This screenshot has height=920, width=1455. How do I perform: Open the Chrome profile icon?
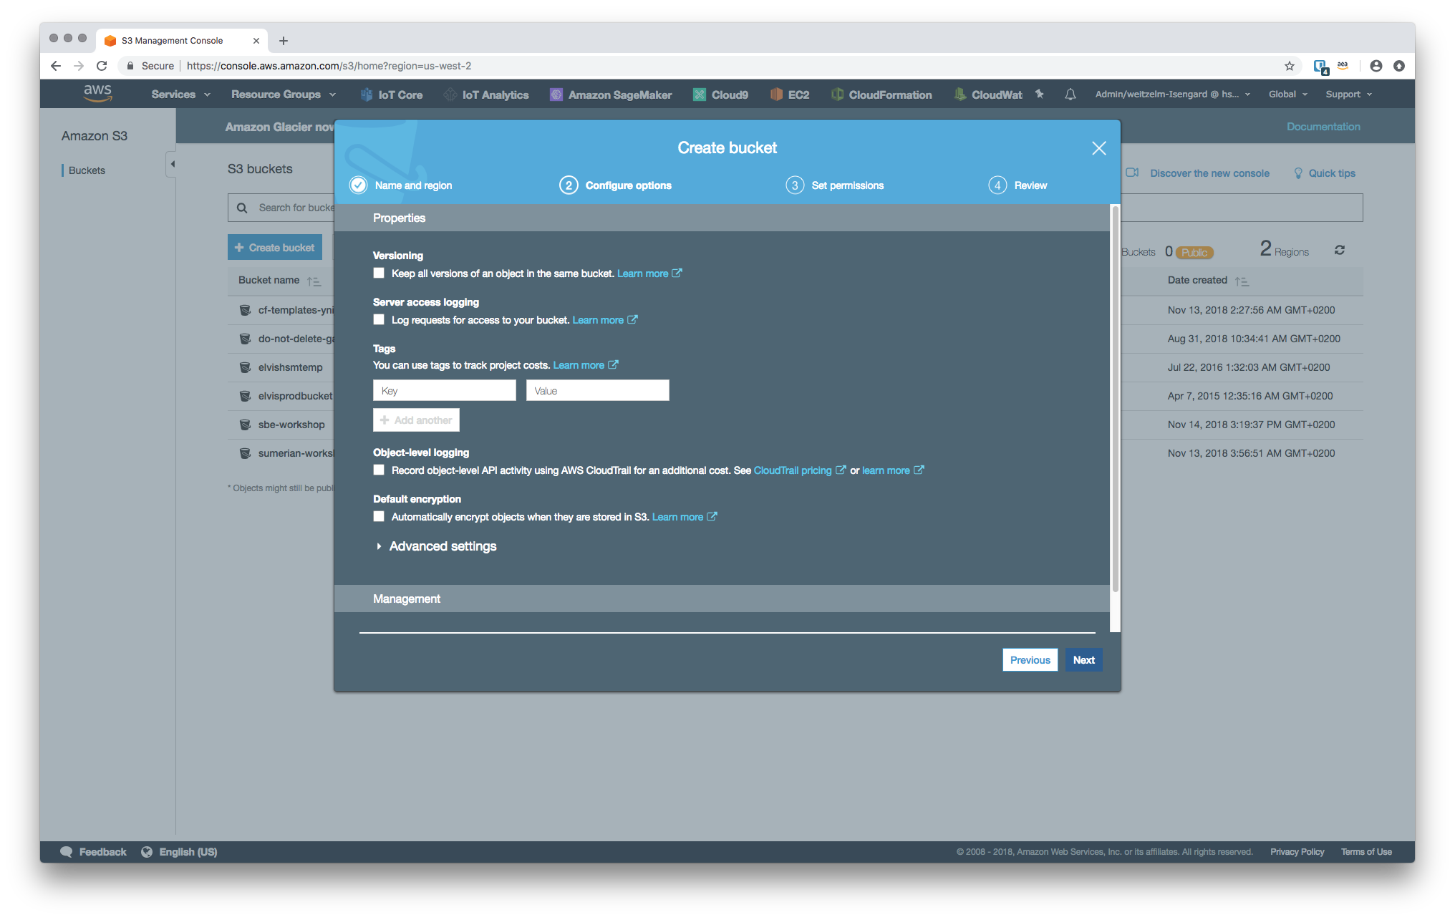(1376, 66)
